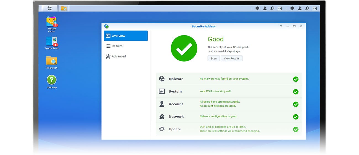Open File Station desktop shortcut
Viewport: 359px width, 155px height.
click(x=52, y=62)
